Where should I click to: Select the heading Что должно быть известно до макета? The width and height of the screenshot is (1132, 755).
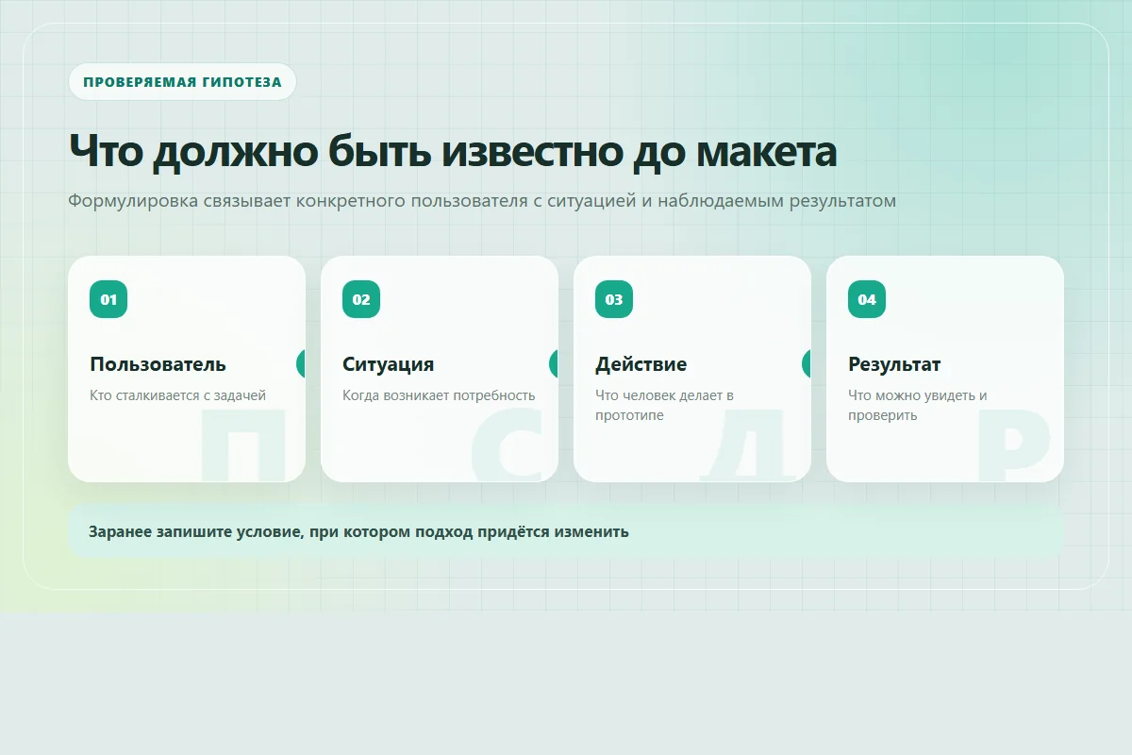coord(453,152)
